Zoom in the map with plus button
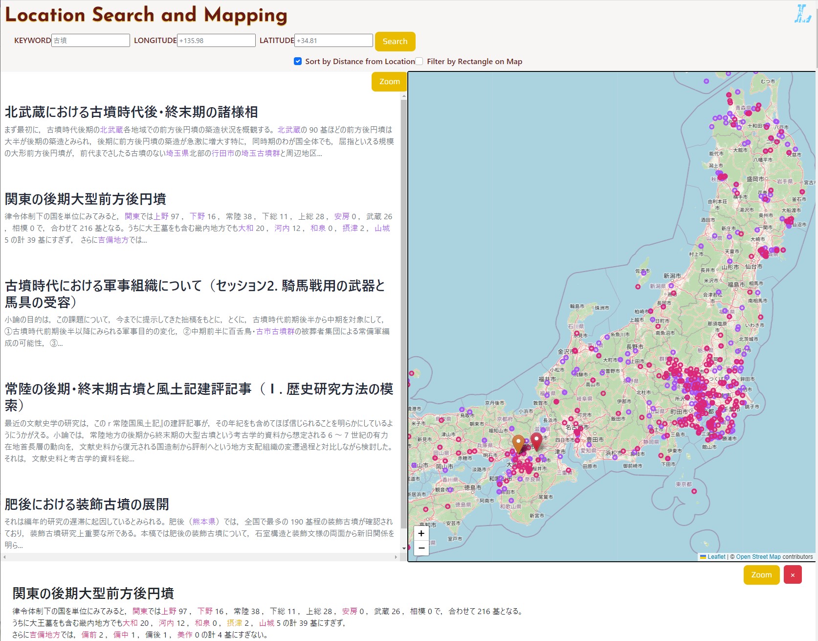The width and height of the screenshot is (818, 641). tap(421, 533)
